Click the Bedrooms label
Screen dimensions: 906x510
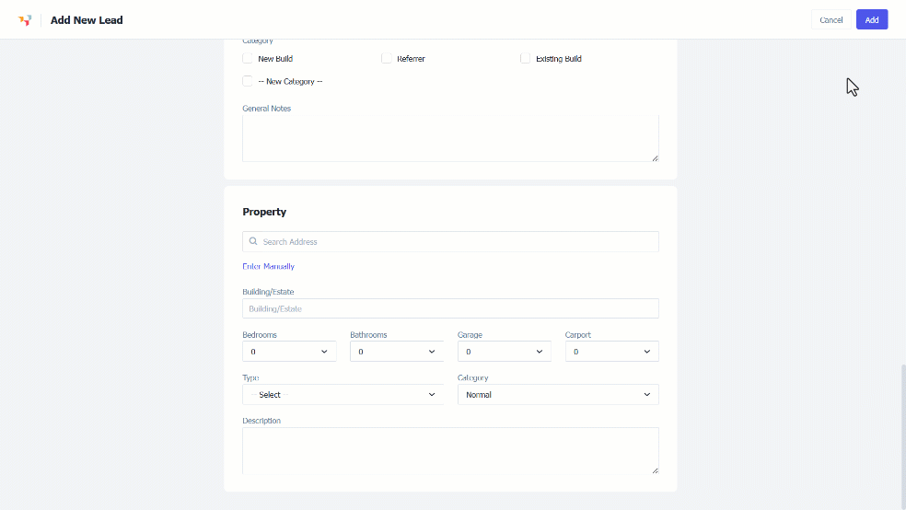point(260,334)
